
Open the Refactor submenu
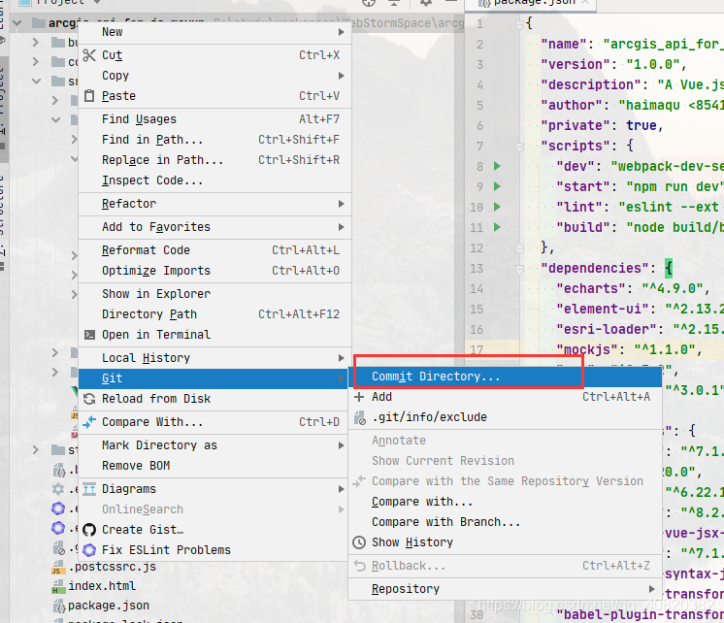[x=214, y=204]
